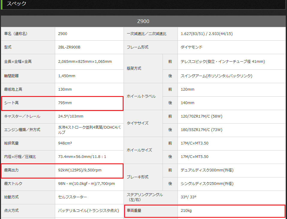Click the 後 cell in the ブレーキ形式 row

point(170,184)
